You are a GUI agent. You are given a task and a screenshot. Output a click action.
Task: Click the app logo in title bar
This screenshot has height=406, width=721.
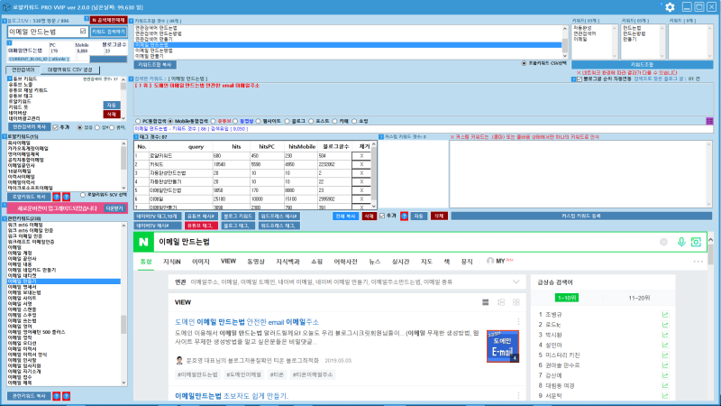6,7
